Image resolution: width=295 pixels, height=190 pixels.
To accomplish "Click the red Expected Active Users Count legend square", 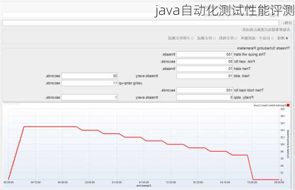I will 288,105.
